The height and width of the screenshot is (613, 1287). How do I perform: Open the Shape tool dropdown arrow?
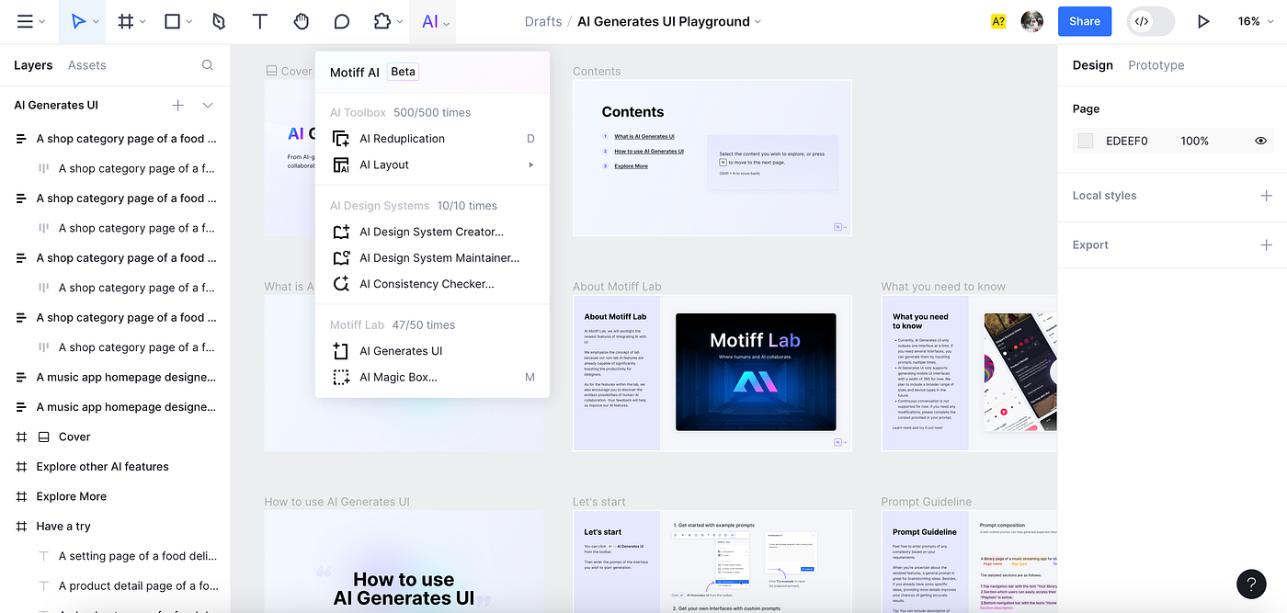coord(189,22)
